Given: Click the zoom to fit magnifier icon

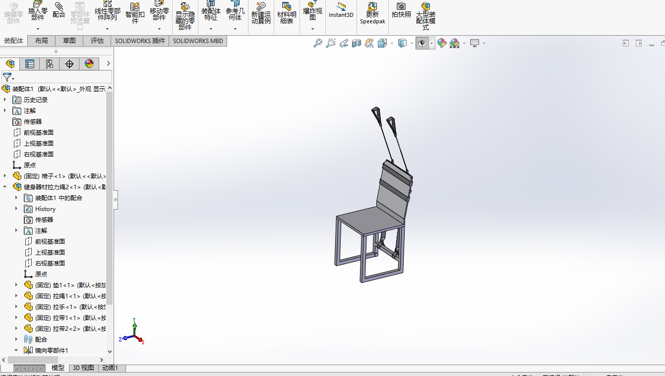Looking at the screenshot, I should click(x=318, y=44).
